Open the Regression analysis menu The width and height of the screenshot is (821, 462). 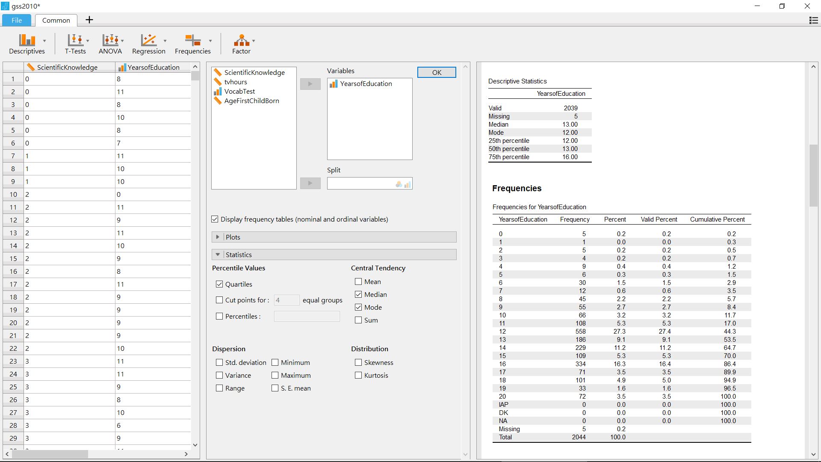(149, 44)
